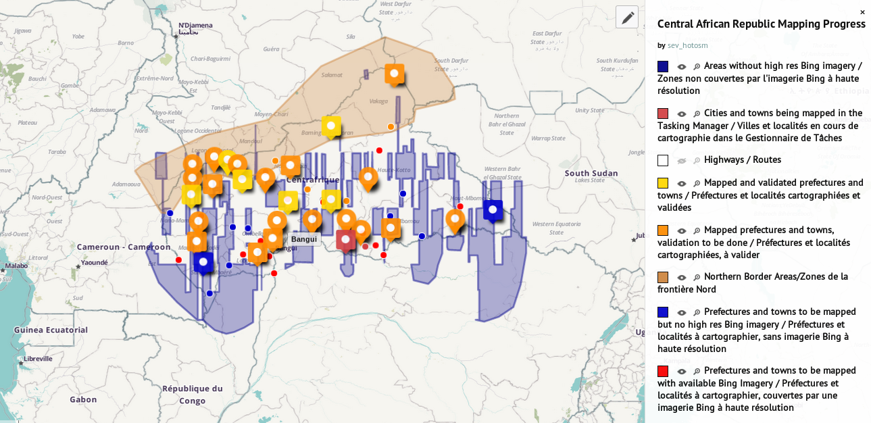The height and width of the screenshot is (423, 871).
Task: Click the Yaoundé city label on map
Action: coord(95,262)
